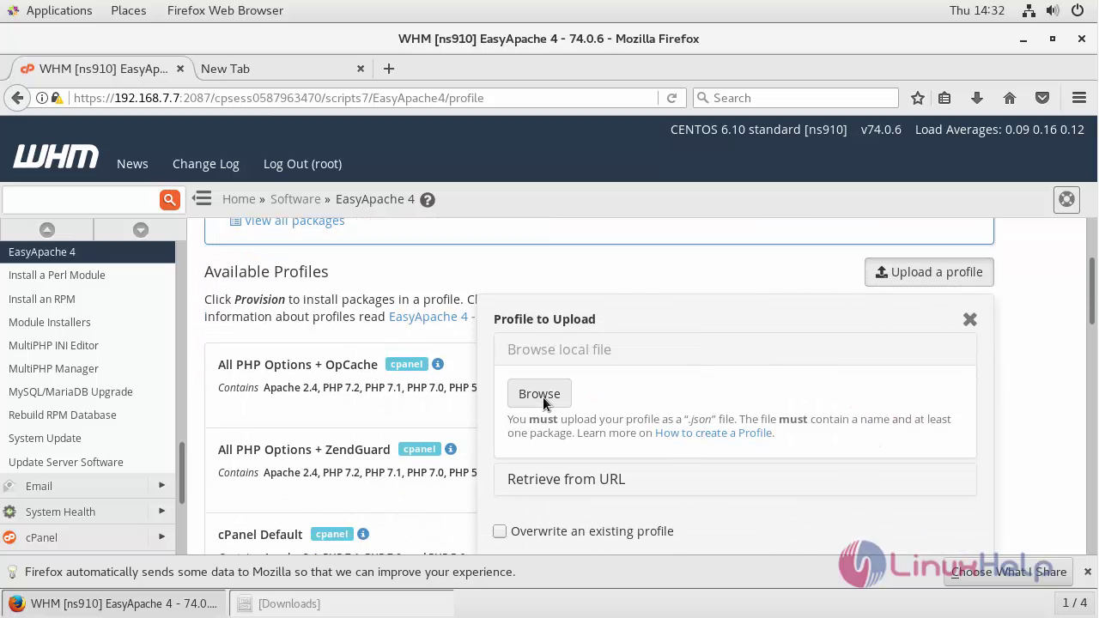The height and width of the screenshot is (618, 1099).
Task: Click Firefox back navigation arrow
Action: [17, 98]
